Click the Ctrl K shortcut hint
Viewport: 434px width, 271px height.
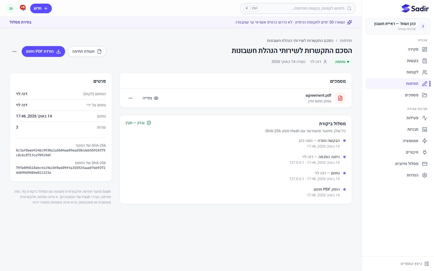pos(251,8)
